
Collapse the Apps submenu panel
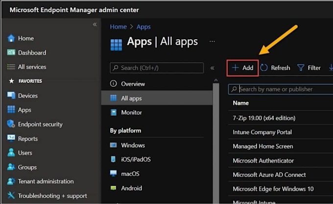tap(213, 68)
